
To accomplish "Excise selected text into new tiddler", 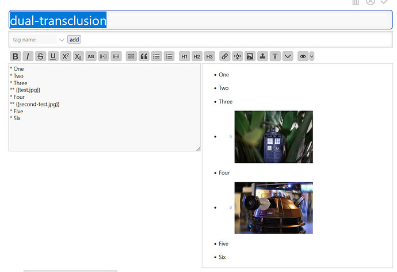I will [x=237, y=56].
